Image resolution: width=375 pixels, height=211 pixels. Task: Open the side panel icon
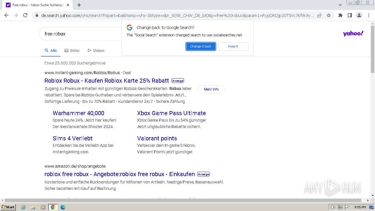(350, 15)
